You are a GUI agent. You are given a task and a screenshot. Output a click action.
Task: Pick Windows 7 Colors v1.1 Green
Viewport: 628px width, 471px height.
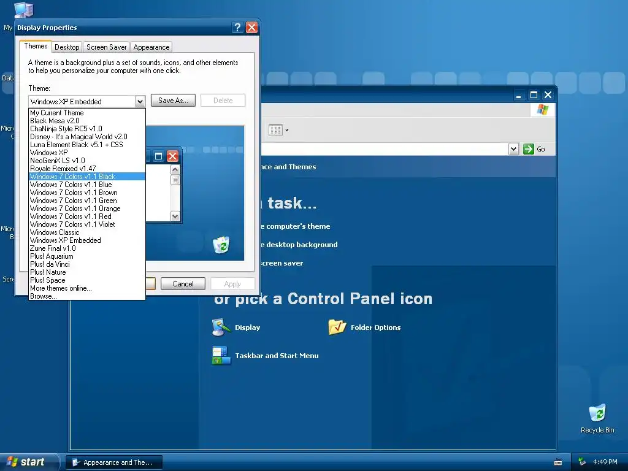click(x=87, y=201)
